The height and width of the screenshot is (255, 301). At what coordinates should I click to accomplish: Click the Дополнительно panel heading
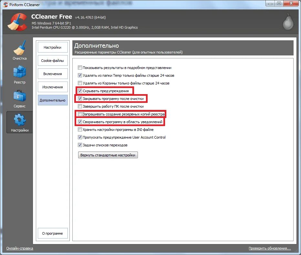pos(97,45)
